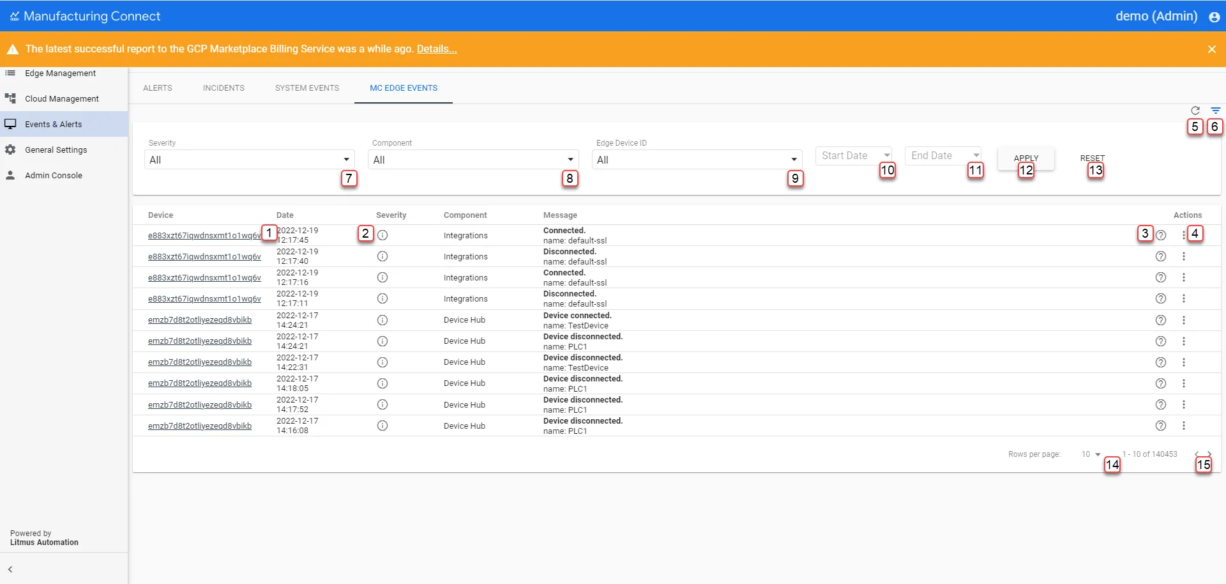Select Events & Alerts in the sidebar
Image resolution: width=1226 pixels, height=584 pixels.
coord(64,124)
